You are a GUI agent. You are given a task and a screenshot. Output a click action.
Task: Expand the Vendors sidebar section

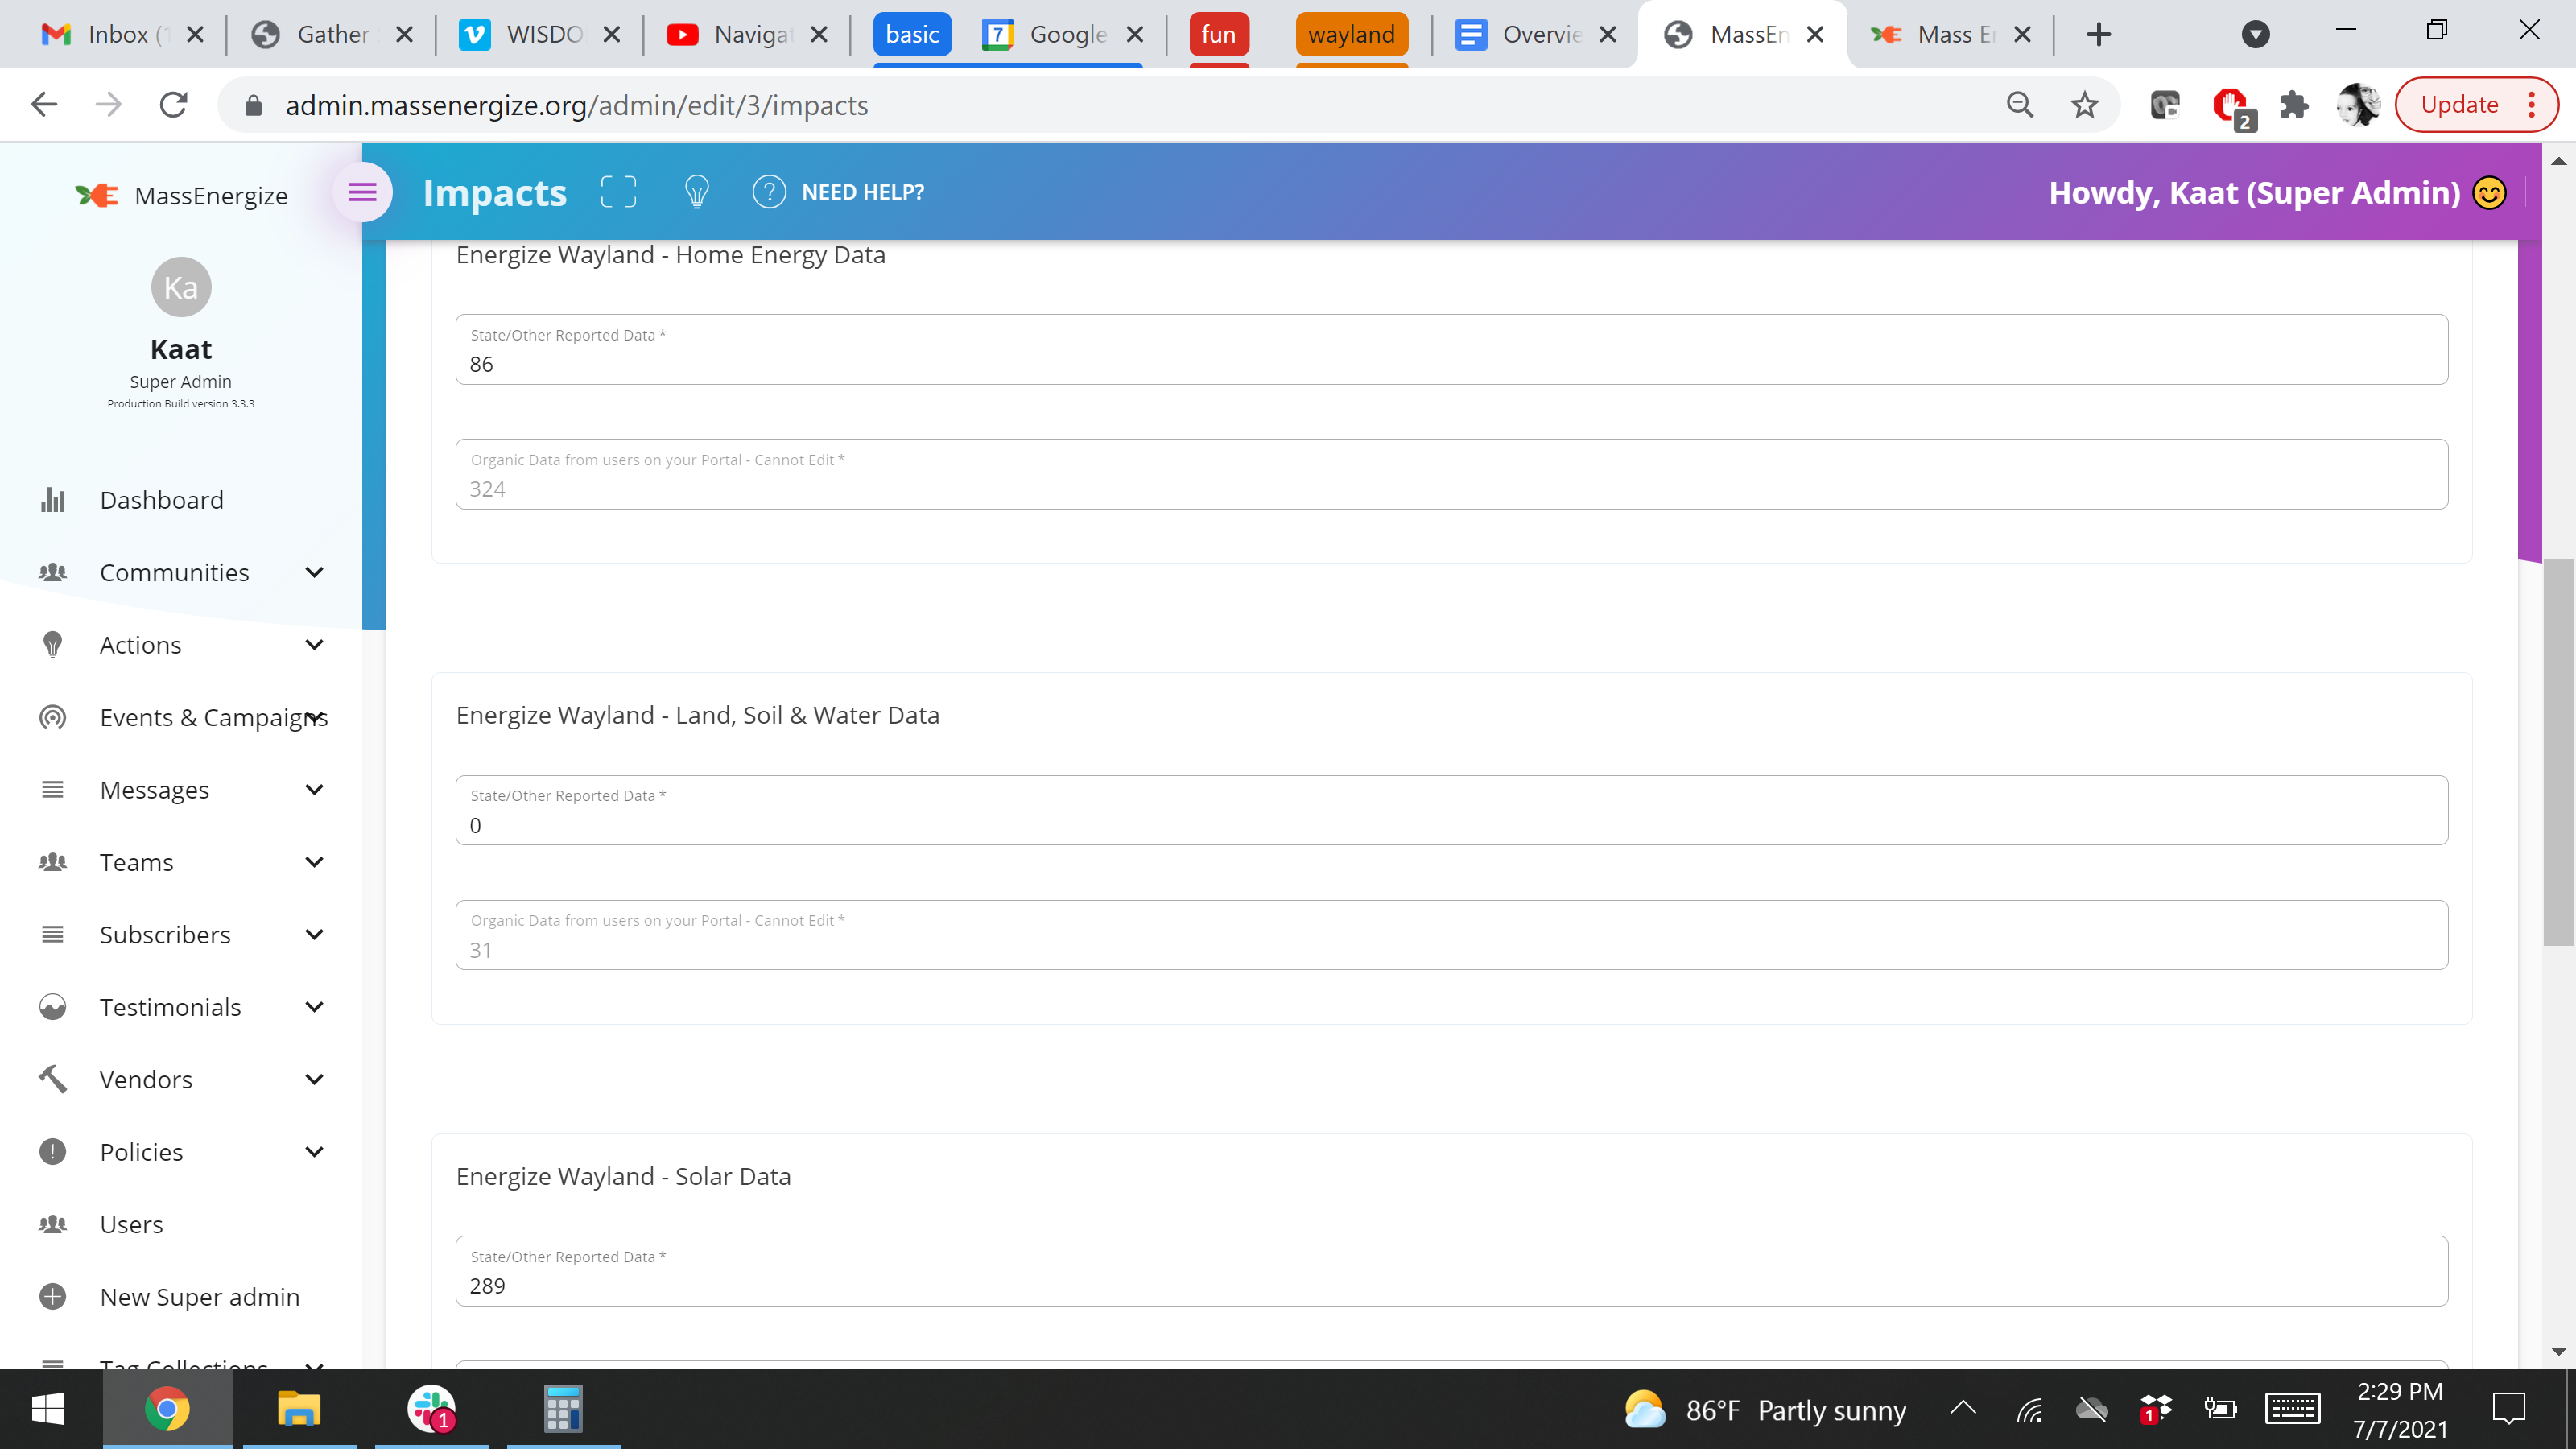point(313,1079)
